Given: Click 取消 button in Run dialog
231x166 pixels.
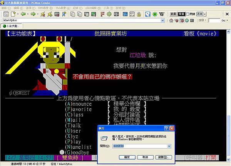Looking at the screenshot, I should pyautogui.click(x=145, y=157).
